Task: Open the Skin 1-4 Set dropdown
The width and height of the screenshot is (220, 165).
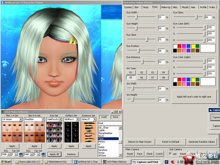Action: [21, 119]
